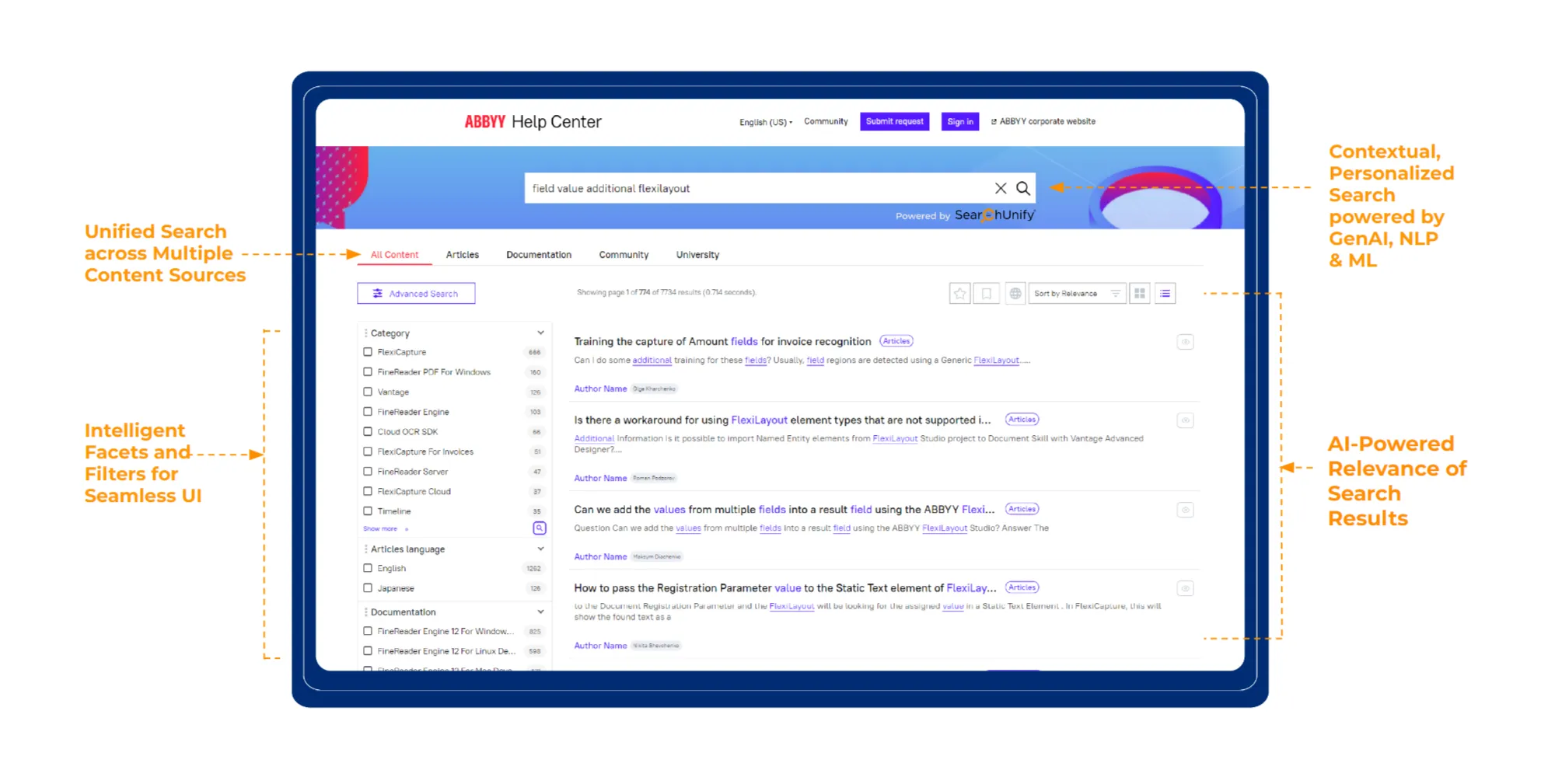
Task: Click the preview eye icon on first result
Action: [x=1185, y=342]
